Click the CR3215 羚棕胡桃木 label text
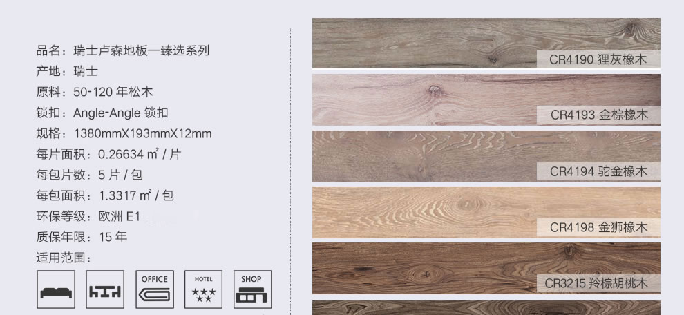The width and height of the screenshot is (684, 315). tap(596, 284)
